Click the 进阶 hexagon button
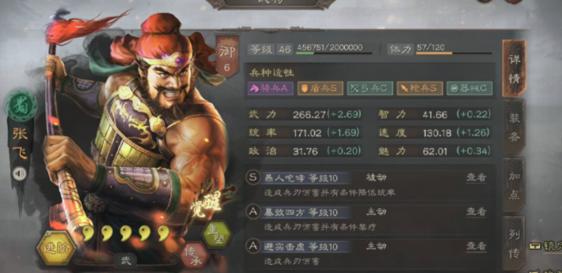This screenshot has height=273, width=562. [56, 248]
